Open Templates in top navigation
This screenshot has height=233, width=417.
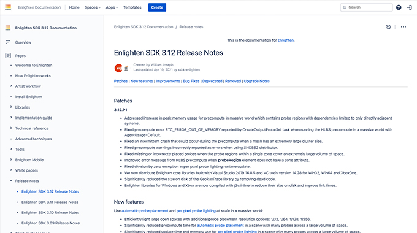[x=132, y=7]
